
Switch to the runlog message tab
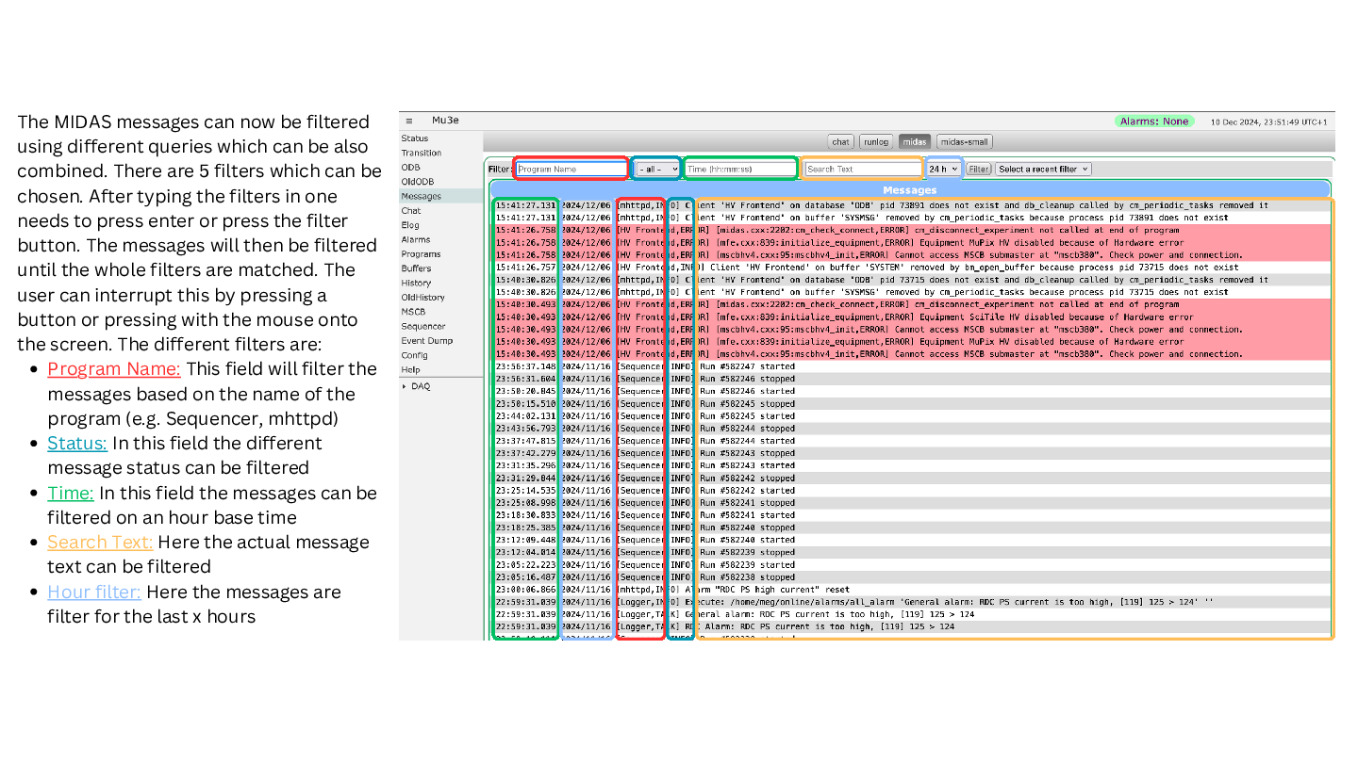tap(876, 141)
